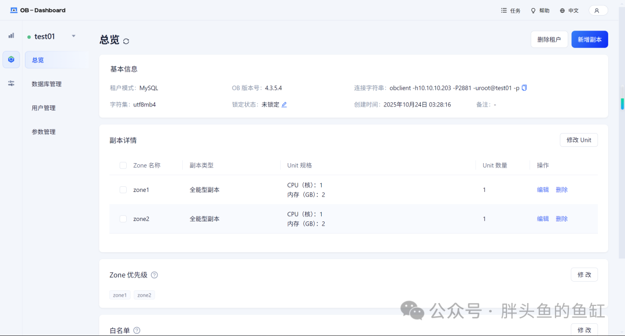Click the 新增副本 button
The width and height of the screenshot is (625, 336).
tap(590, 39)
